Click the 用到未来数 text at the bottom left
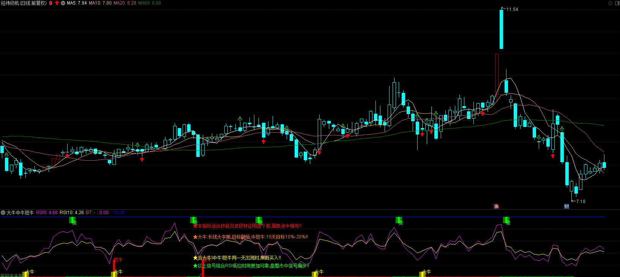620x277 pixels. (x=11, y=275)
